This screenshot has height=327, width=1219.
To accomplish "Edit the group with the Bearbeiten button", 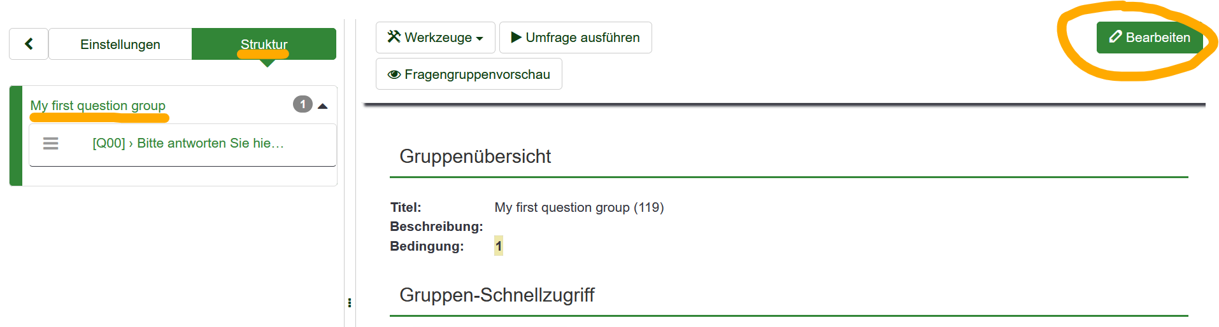I will tap(1150, 37).
